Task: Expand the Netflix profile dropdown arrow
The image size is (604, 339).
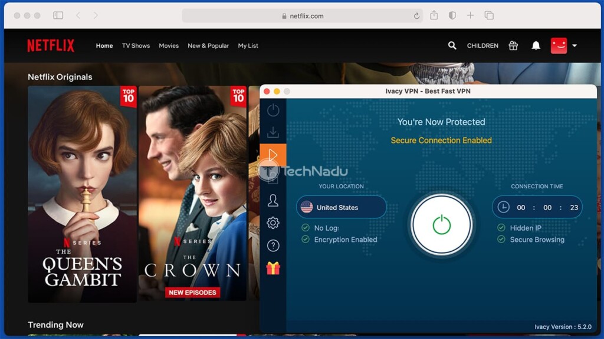Action: click(x=575, y=46)
